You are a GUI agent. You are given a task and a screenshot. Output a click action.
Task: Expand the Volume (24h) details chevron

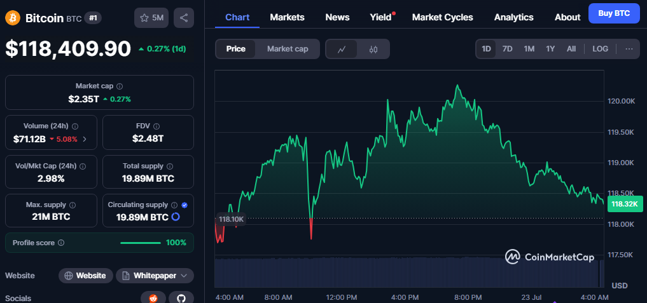85,139
